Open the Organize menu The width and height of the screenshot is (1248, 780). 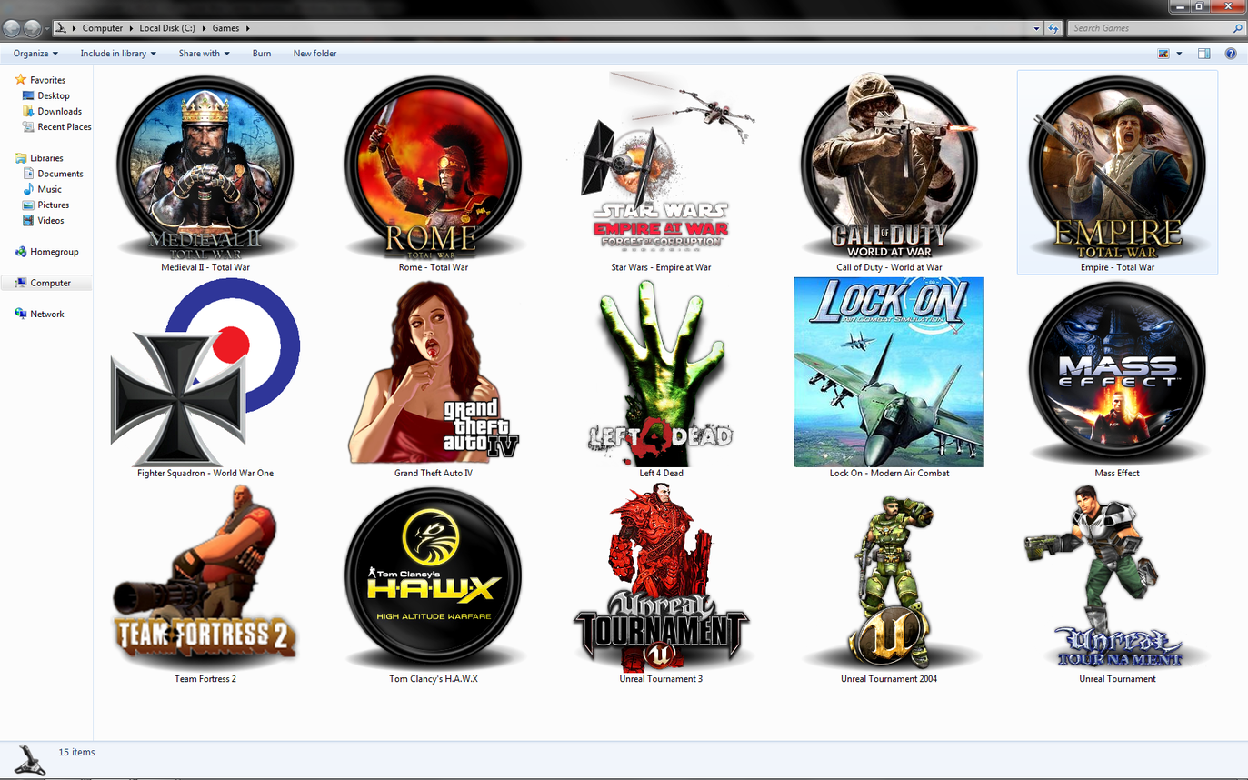(35, 54)
